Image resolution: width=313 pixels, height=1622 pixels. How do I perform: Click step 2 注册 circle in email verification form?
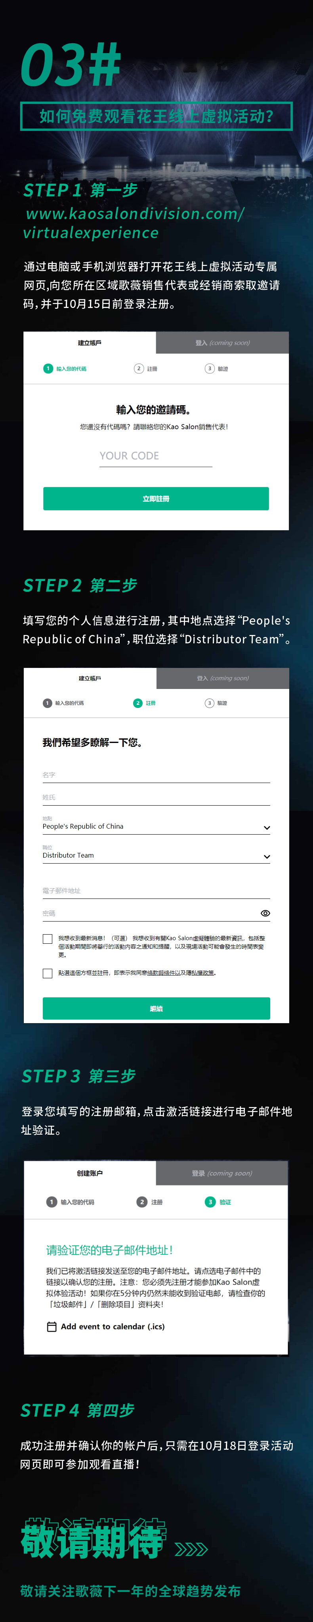tap(142, 1202)
